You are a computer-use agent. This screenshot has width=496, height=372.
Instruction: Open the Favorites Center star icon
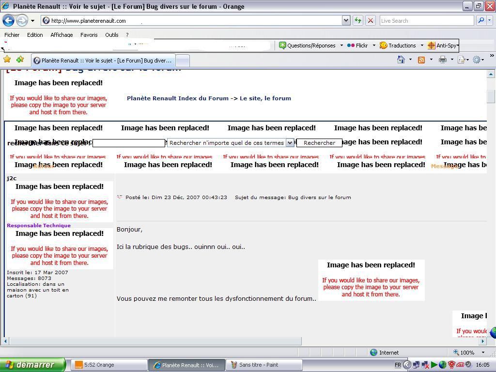tap(7, 59)
